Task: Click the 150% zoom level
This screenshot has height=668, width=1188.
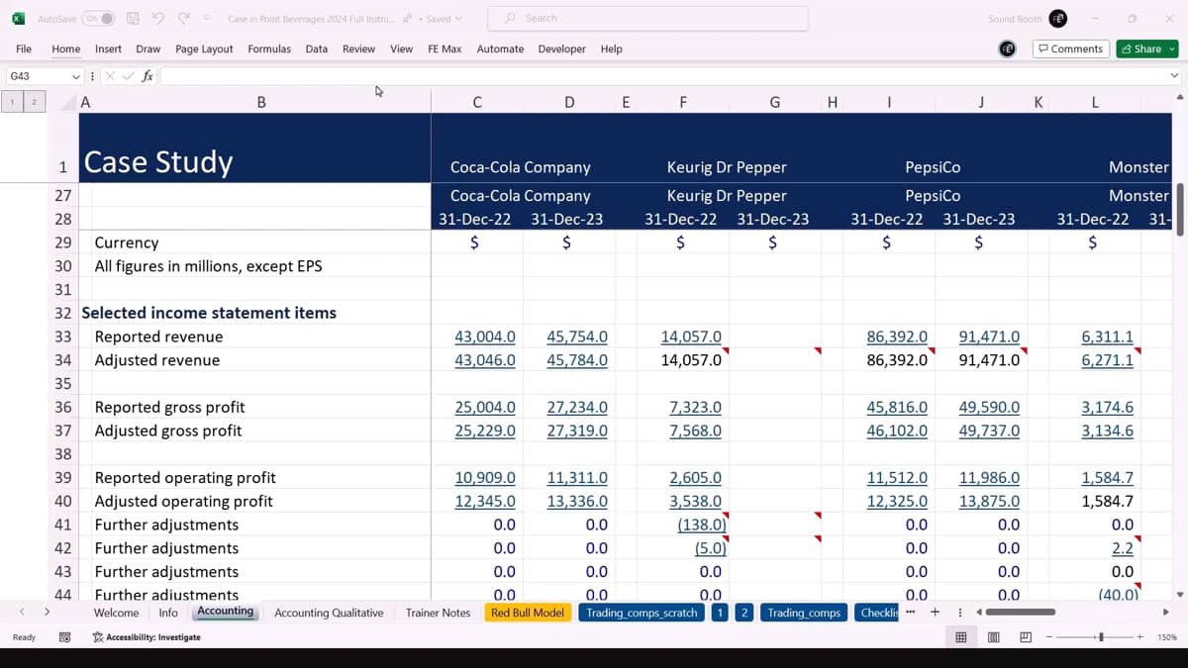Action: click(x=1167, y=637)
